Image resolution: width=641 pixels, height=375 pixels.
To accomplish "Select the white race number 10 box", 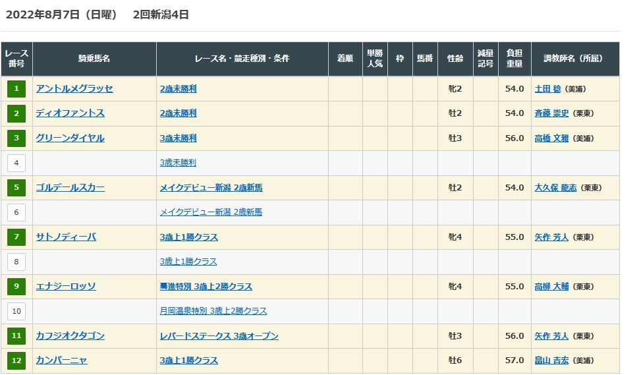I will pos(16,311).
